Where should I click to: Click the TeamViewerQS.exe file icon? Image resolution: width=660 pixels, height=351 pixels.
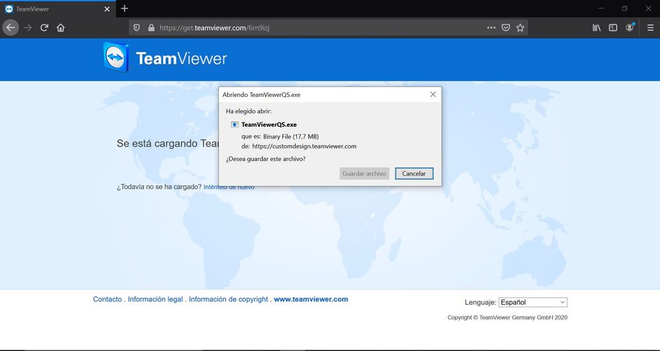tap(235, 125)
